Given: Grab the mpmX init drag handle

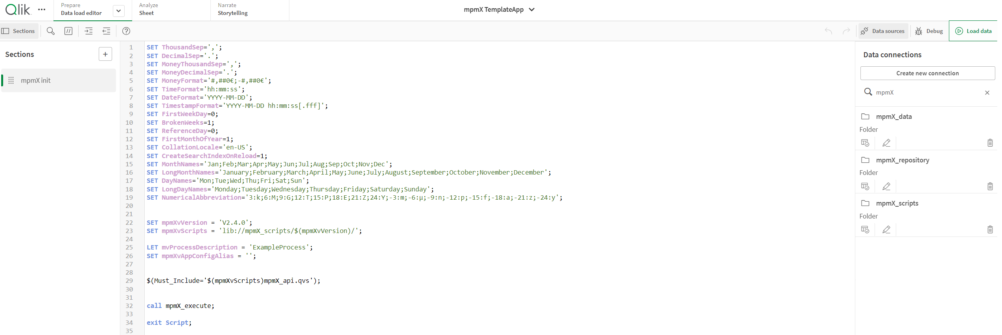Looking at the screenshot, I should 11,80.
